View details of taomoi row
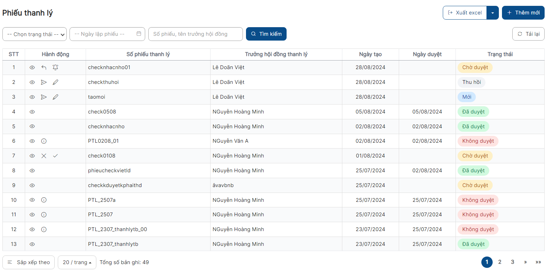The width and height of the screenshot is (546, 272). tap(32, 97)
